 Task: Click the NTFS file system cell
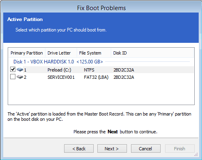click(x=89, y=70)
